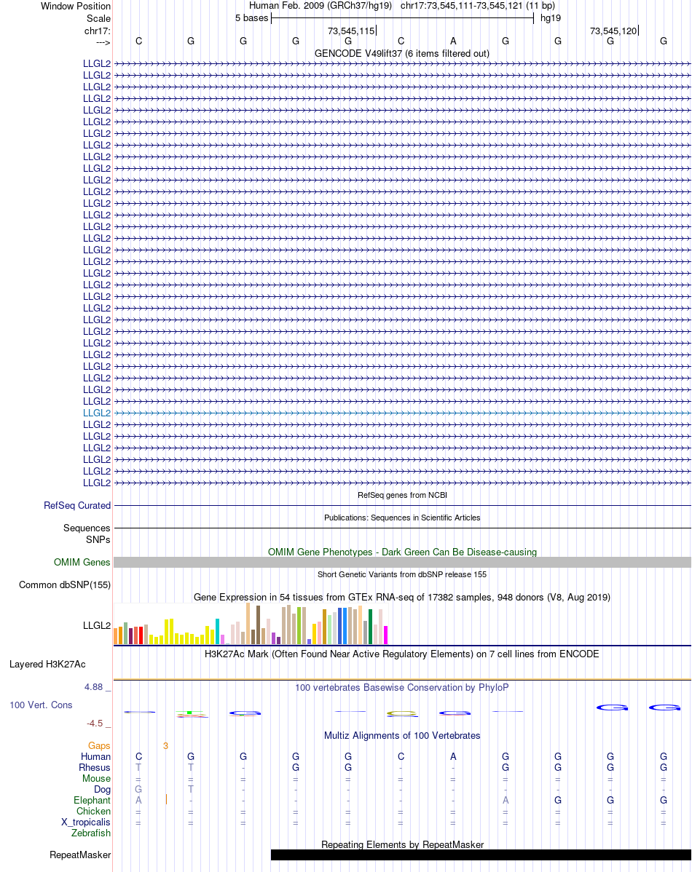Viewport: 692px width, 872px height.
Task: Click the 'RepeatMasker' track label
Action: click(80, 855)
